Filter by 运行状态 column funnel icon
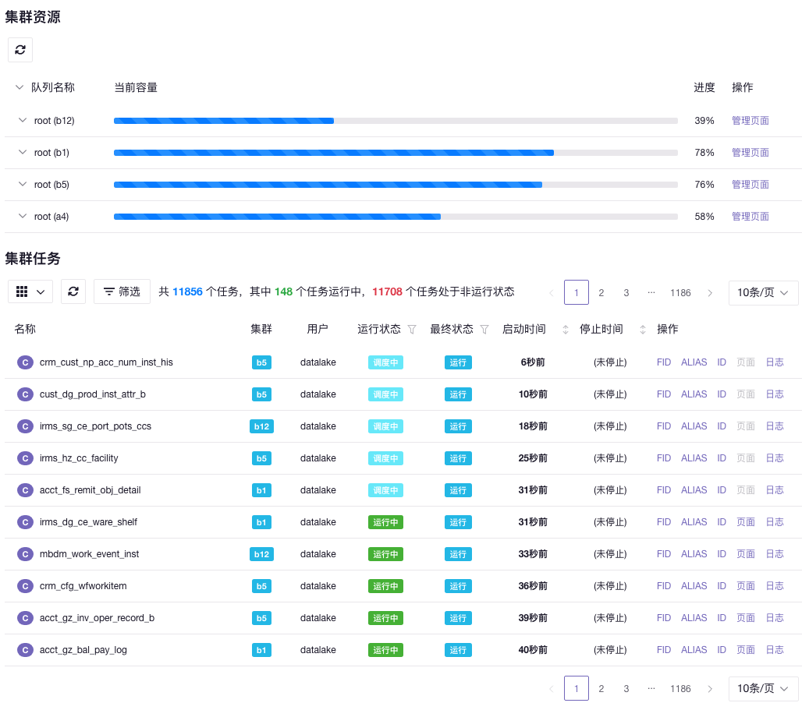This screenshot has height=710, width=809. click(x=412, y=330)
